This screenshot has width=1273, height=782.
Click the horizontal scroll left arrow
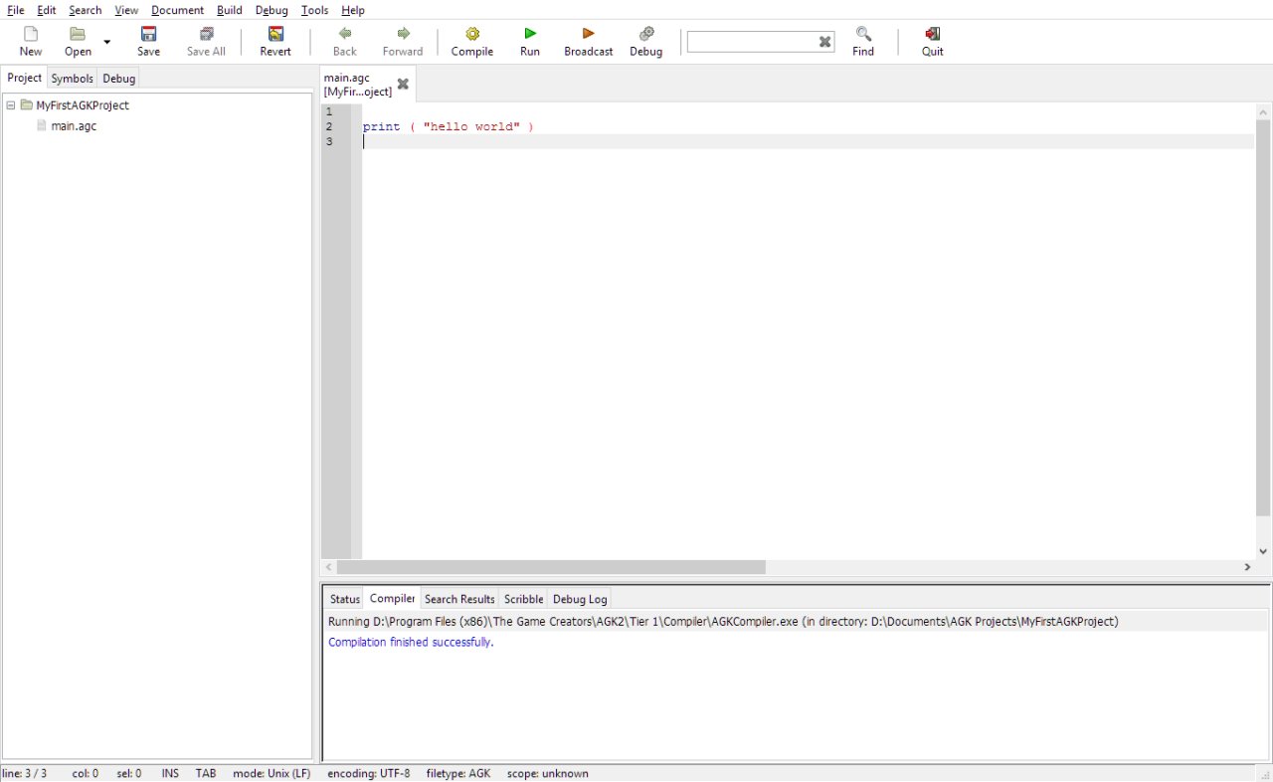coord(329,567)
